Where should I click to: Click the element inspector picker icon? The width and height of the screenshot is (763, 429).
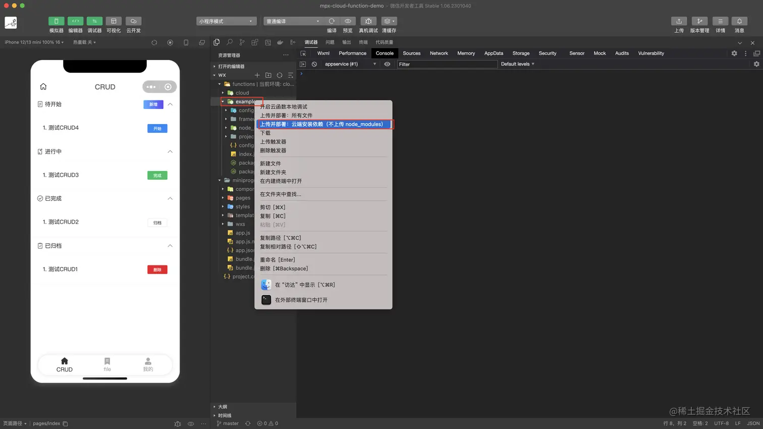303,53
